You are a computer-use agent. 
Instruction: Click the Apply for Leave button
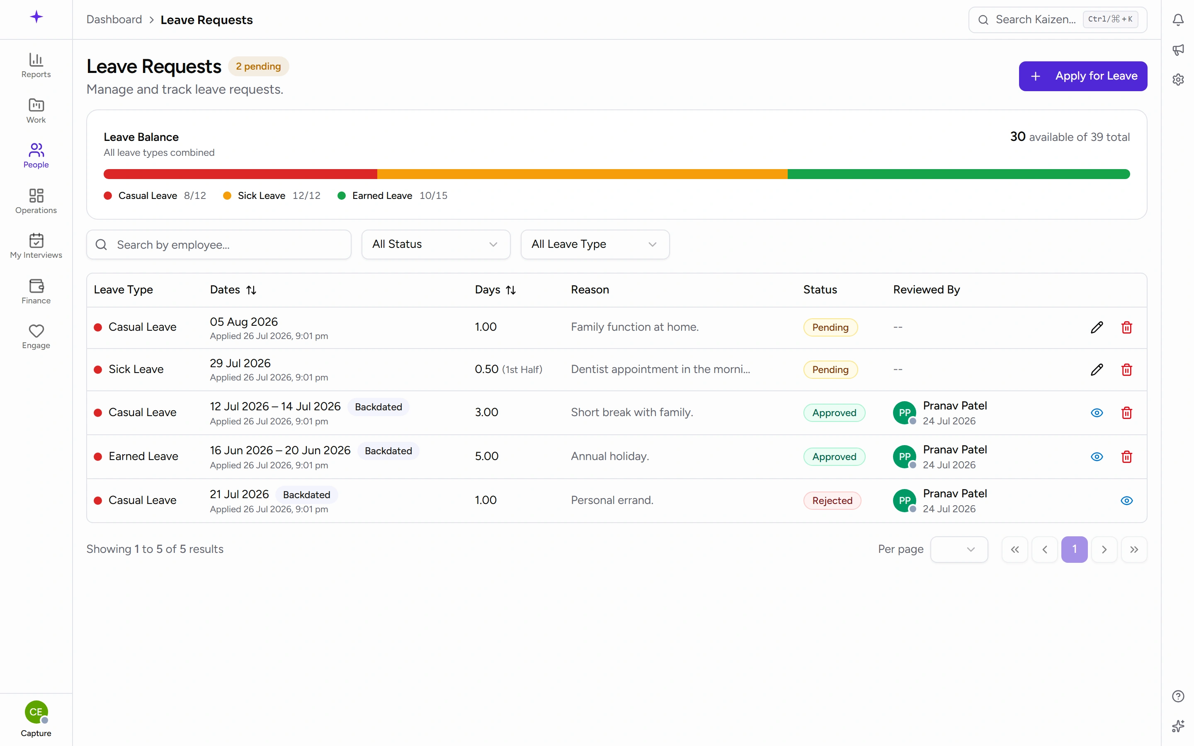tap(1082, 76)
